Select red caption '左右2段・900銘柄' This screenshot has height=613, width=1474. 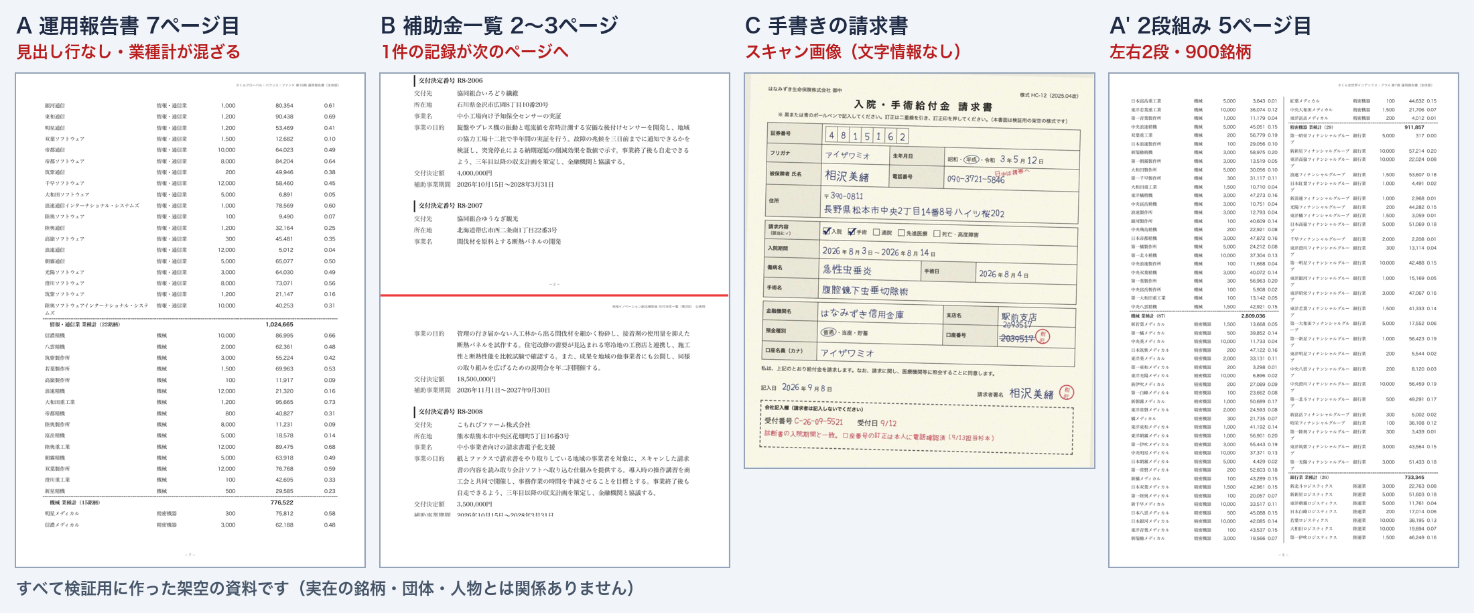pos(1181,52)
